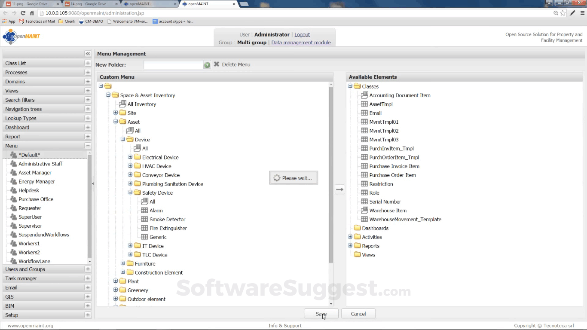Collapse the left sidebar with double-chevron icon
The width and height of the screenshot is (587, 330).
[x=88, y=54]
